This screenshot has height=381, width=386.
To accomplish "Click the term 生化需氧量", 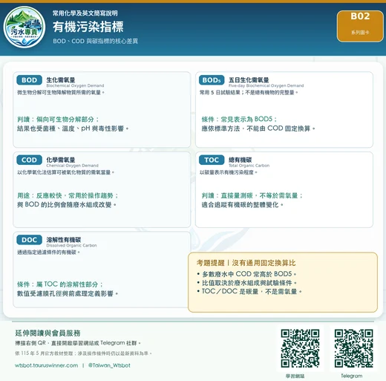I will (x=61, y=79).
